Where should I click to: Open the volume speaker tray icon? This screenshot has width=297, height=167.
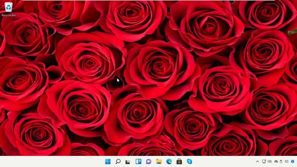click(x=270, y=161)
